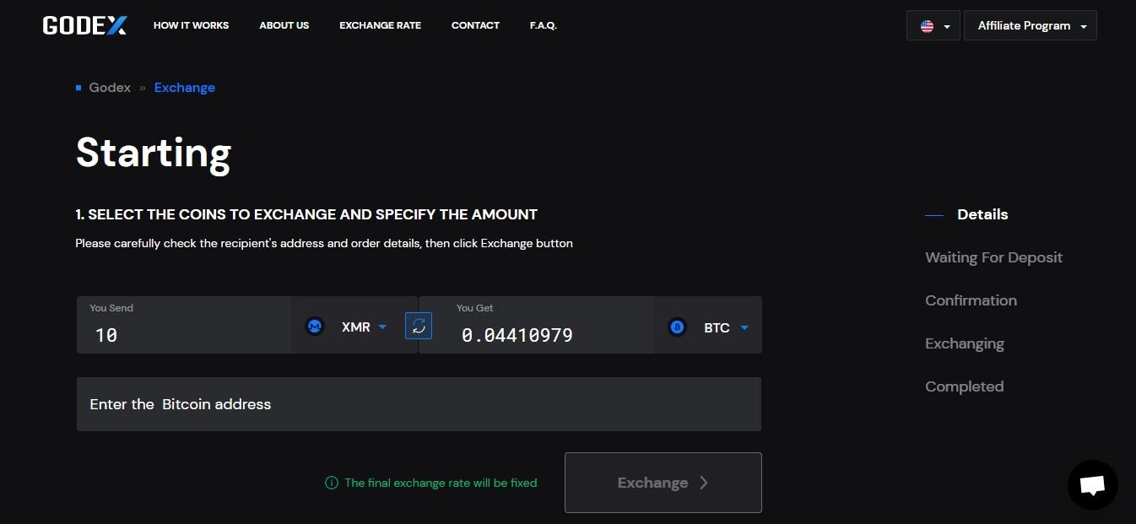The width and height of the screenshot is (1136, 524).
Task: Expand the Affiliate Program dropdown
Action: 1031,25
